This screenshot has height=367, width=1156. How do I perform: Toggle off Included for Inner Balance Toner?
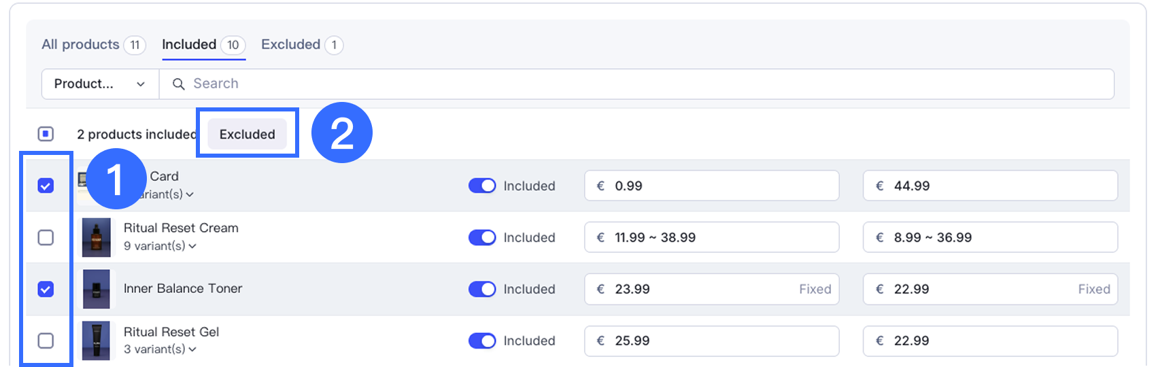482,289
